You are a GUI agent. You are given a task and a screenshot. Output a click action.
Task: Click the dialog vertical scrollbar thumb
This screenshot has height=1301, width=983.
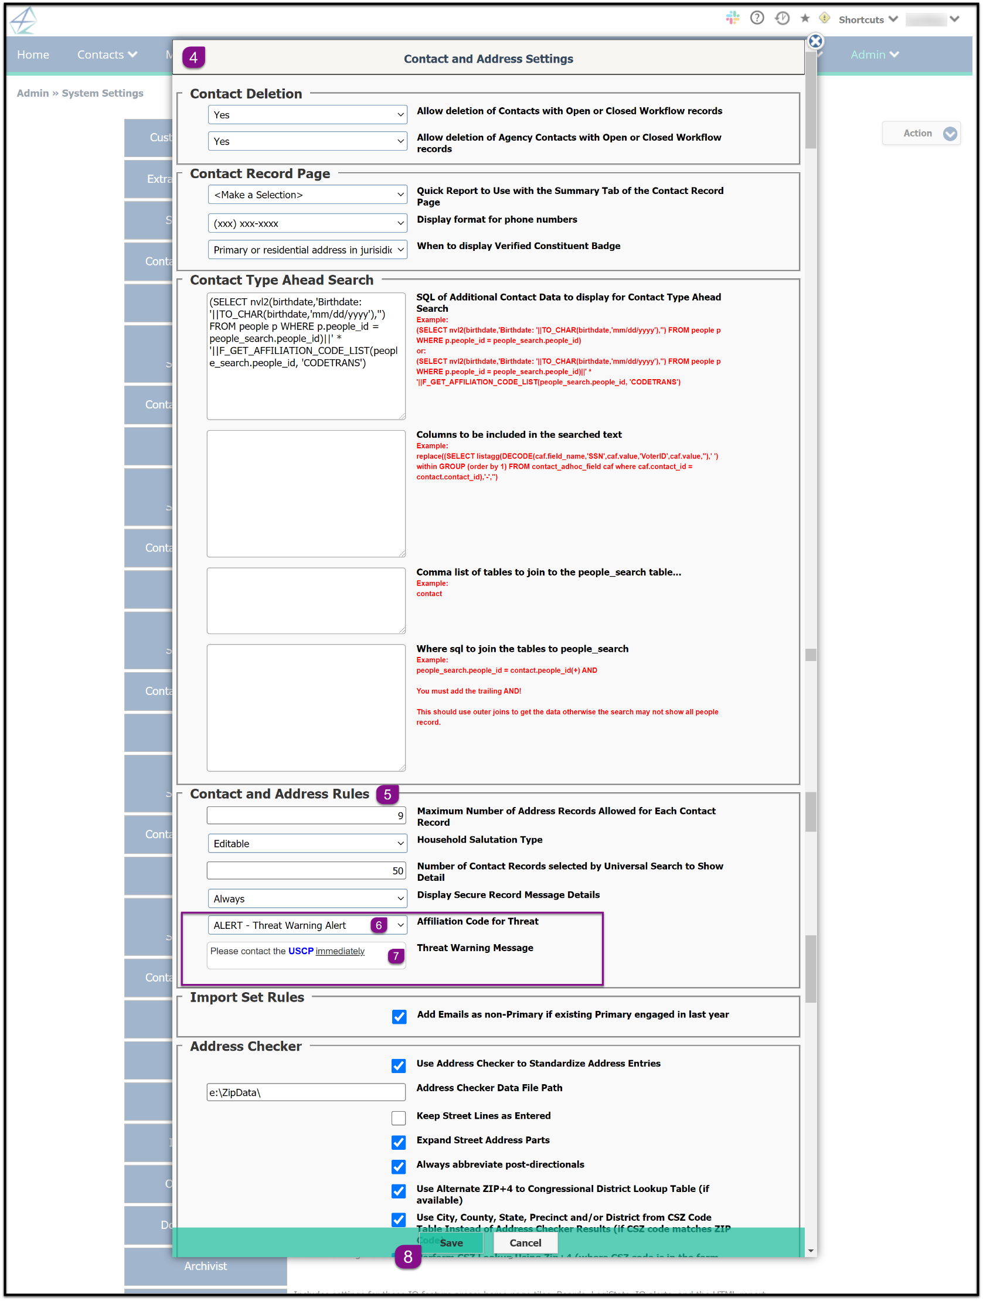(x=811, y=101)
